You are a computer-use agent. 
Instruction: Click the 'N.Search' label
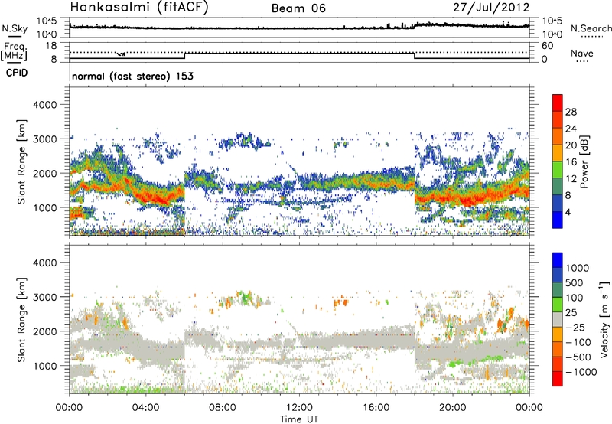coord(591,28)
